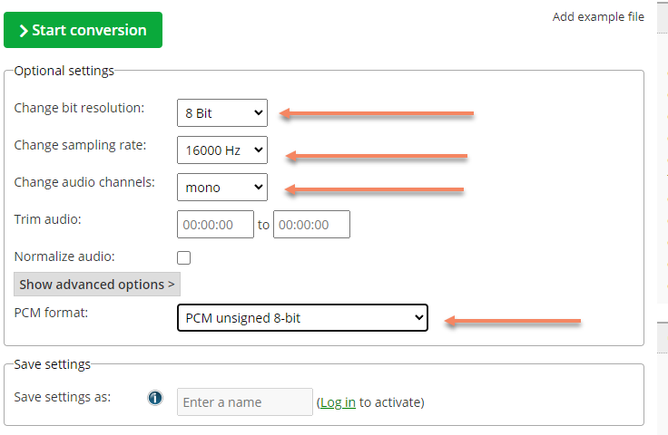Click the PCM format label
Screen dimensions: 668x435
coord(55,313)
